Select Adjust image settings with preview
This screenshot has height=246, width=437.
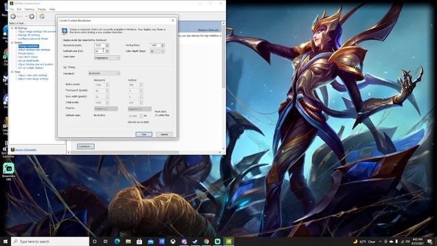pos(37,31)
